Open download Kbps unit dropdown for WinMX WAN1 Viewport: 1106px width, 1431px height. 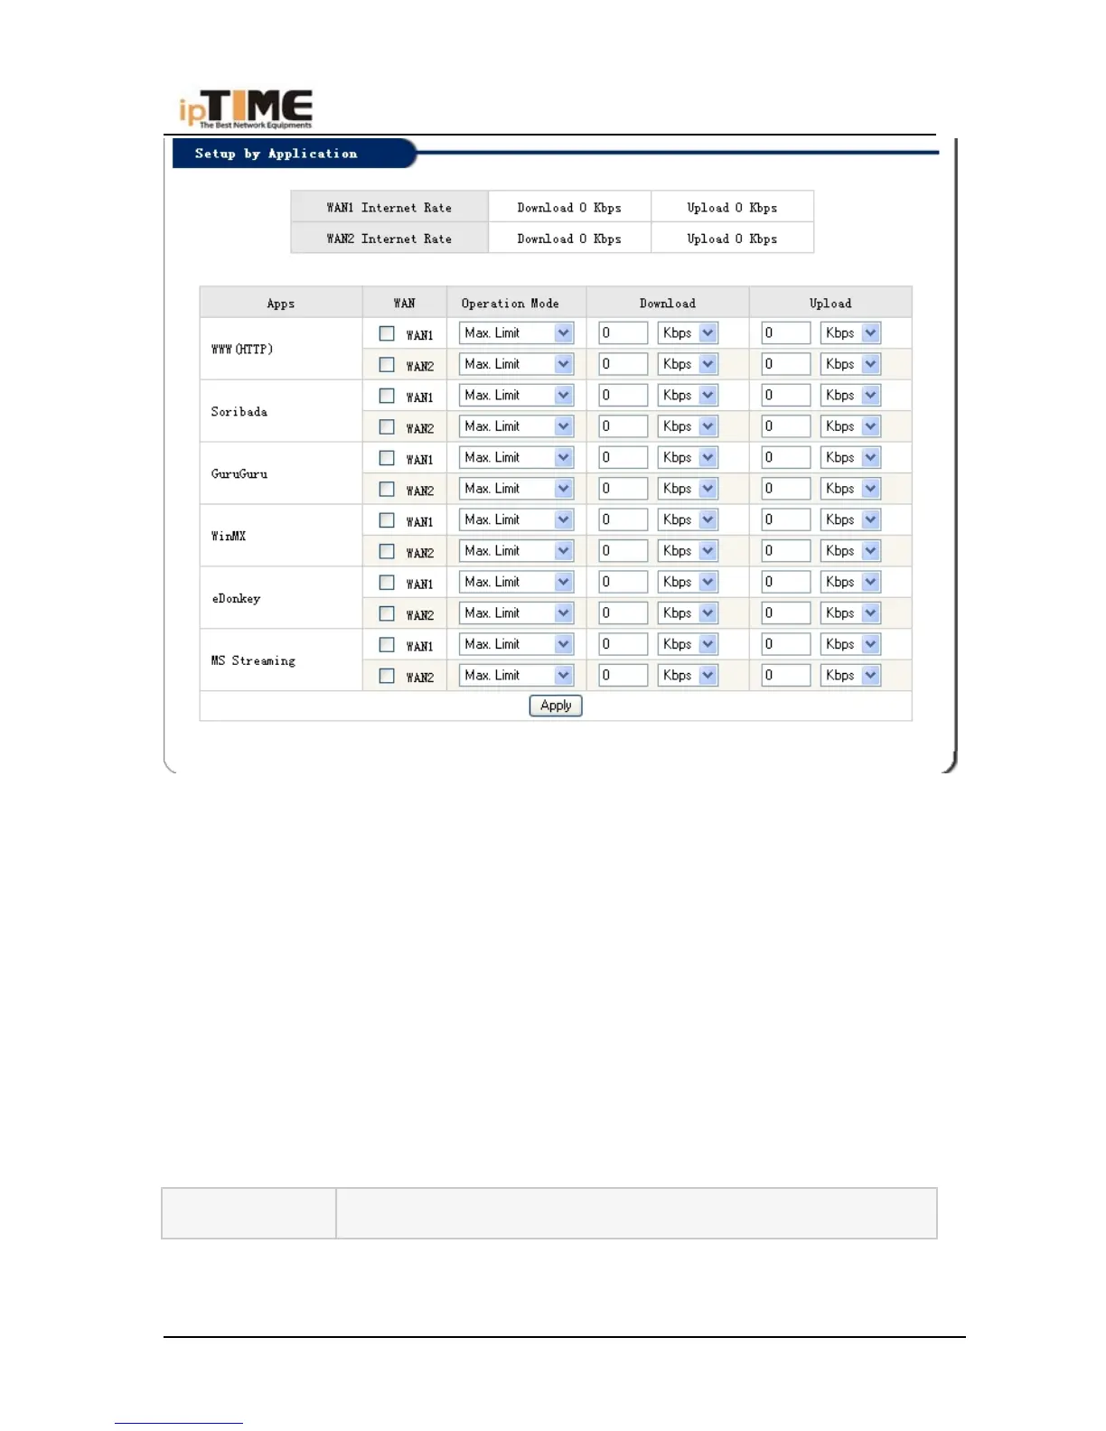pos(688,520)
